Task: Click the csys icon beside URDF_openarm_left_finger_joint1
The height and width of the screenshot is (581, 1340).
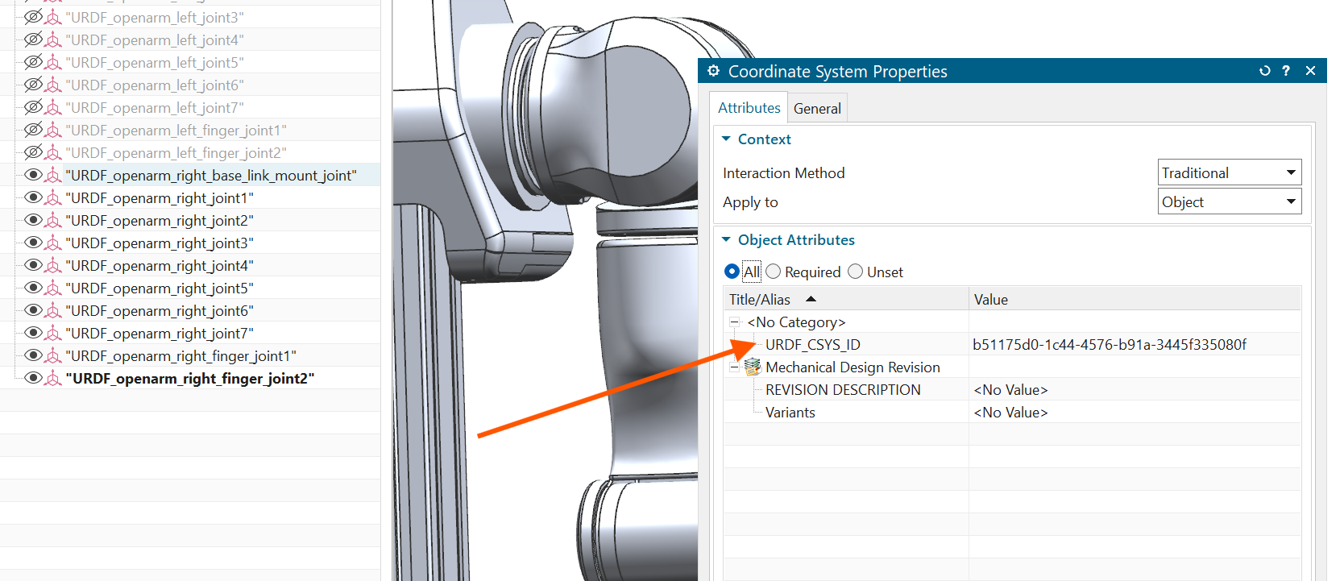Action: point(54,130)
